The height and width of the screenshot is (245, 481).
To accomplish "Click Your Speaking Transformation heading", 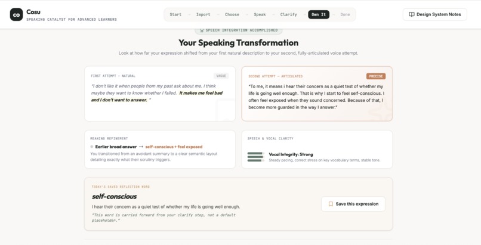I will point(238,42).
